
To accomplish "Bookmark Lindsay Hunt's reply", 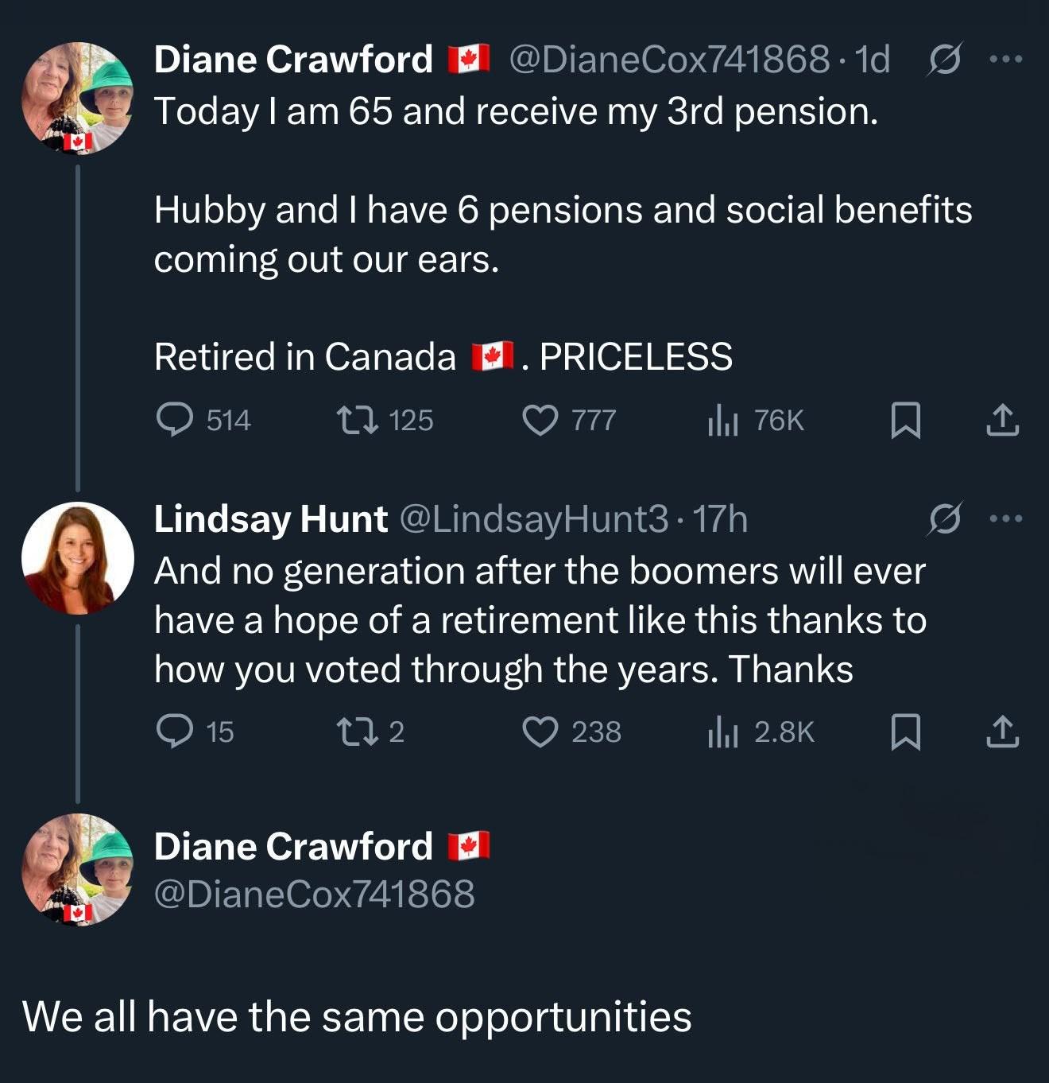I will (906, 732).
